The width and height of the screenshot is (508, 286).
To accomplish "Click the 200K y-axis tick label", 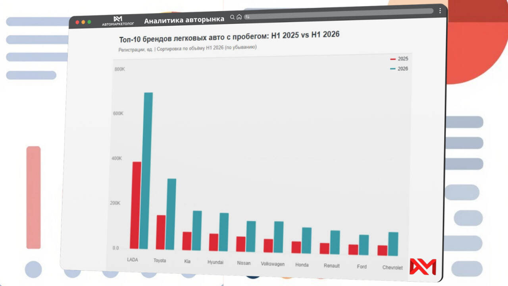I will [115, 203].
